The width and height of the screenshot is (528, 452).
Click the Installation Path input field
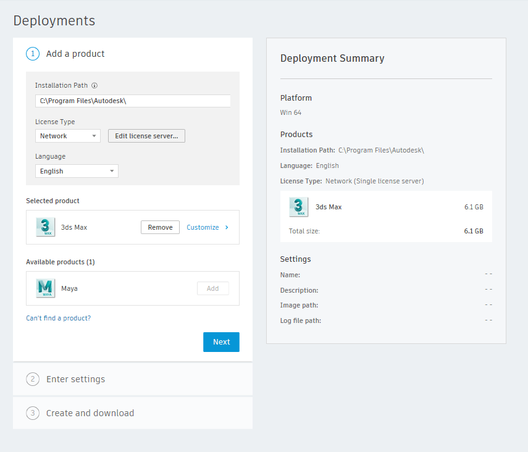pos(133,101)
